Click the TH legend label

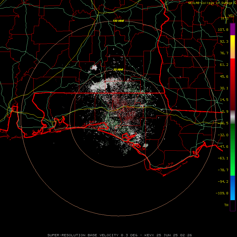point(226,205)
